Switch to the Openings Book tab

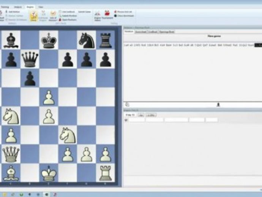tap(167, 32)
